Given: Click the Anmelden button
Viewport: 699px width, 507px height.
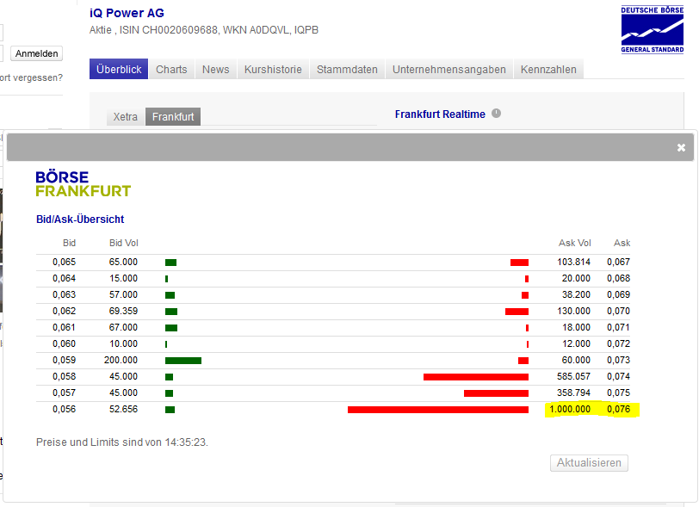Looking at the screenshot, I should click(x=36, y=53).
